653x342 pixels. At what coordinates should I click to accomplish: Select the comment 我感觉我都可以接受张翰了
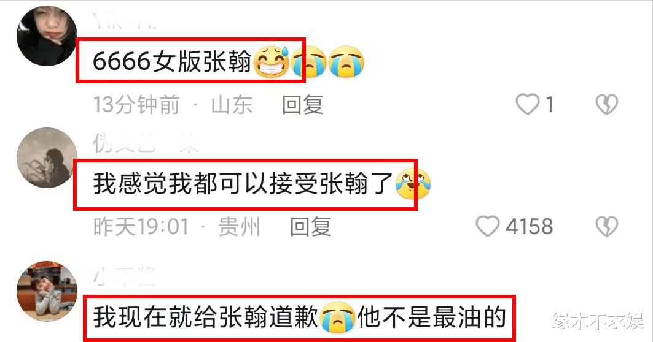[243, 183]
